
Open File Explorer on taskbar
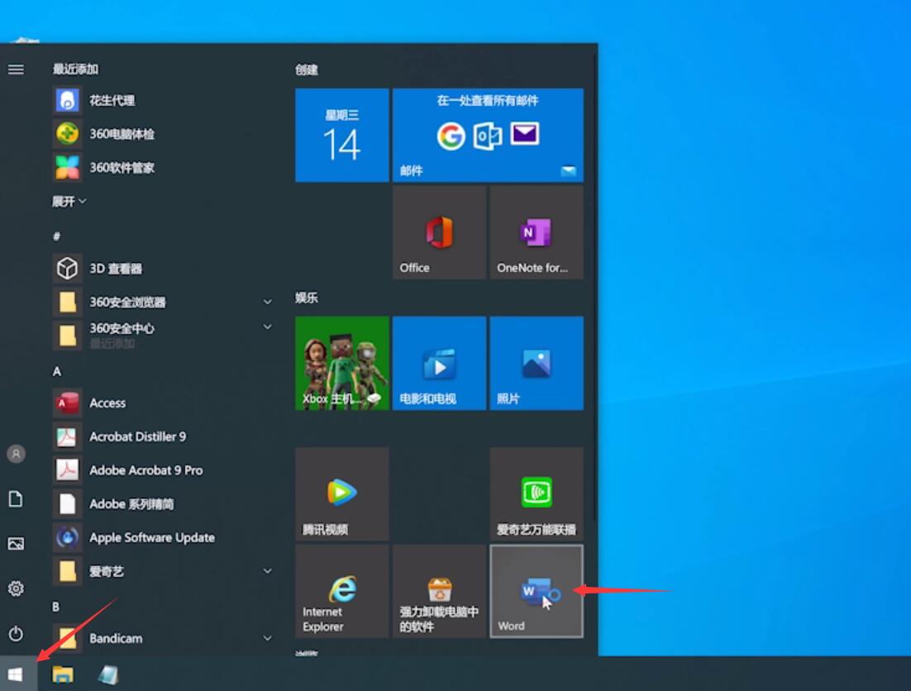pyautogui.click(x=63, y=674)
